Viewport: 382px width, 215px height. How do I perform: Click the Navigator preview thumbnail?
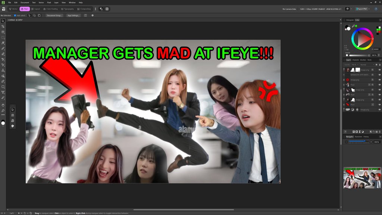362,178
